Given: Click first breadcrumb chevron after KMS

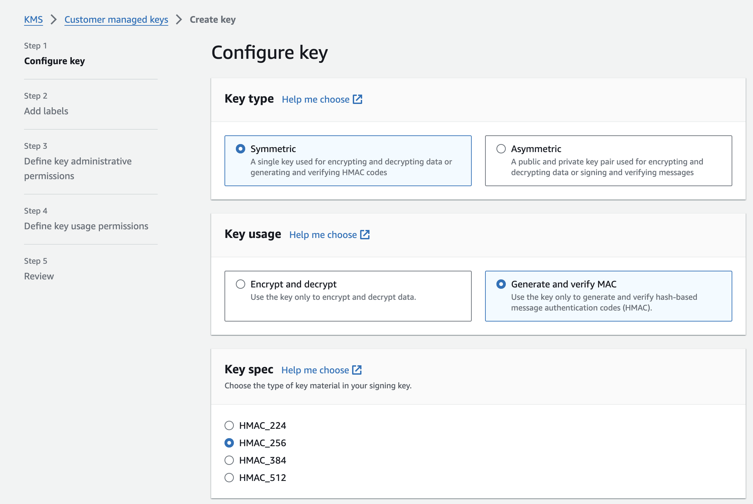Looking at the screenshot, I should 53,19.
